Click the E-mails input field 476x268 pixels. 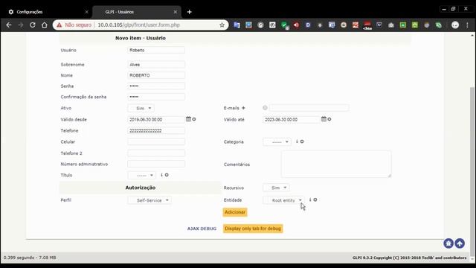pos(309,107)
